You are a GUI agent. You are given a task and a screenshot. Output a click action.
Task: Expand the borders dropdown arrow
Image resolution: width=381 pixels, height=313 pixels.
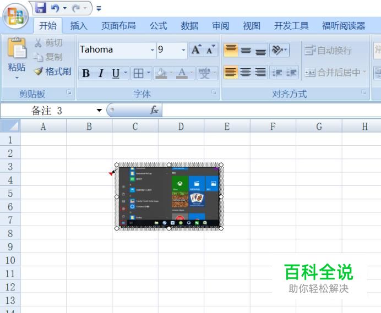[x=149, y=73]
